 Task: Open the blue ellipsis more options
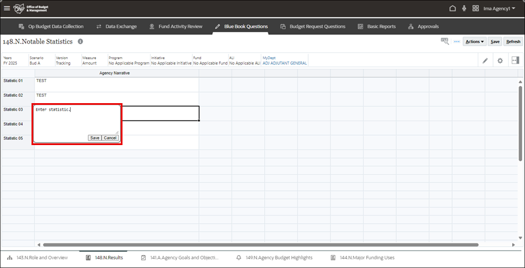[457, 41]
